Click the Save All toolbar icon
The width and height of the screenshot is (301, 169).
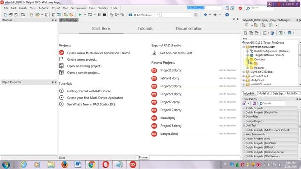tap(54, 15)
